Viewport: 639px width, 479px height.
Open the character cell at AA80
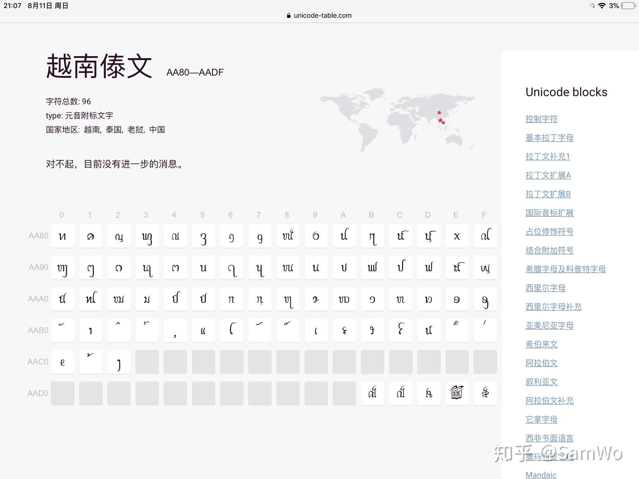click(62, 236)
